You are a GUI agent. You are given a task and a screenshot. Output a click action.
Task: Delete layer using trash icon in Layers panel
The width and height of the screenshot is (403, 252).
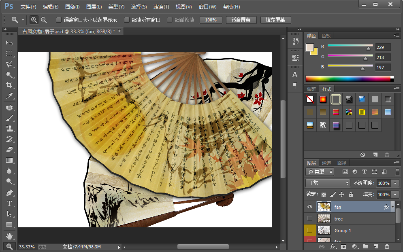387,246
